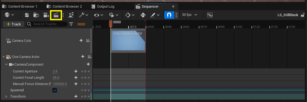Open the diamond Key Options dropdown
This screenshot has width=307, height=102.
tap(130, 15)
